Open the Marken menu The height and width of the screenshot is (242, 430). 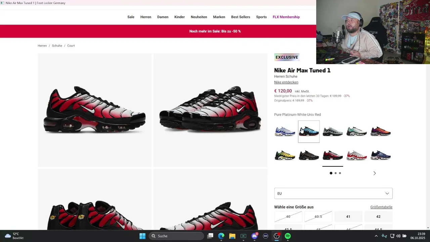[219, 17]
